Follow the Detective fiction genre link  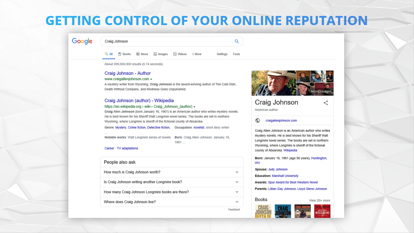click(158, 128)
